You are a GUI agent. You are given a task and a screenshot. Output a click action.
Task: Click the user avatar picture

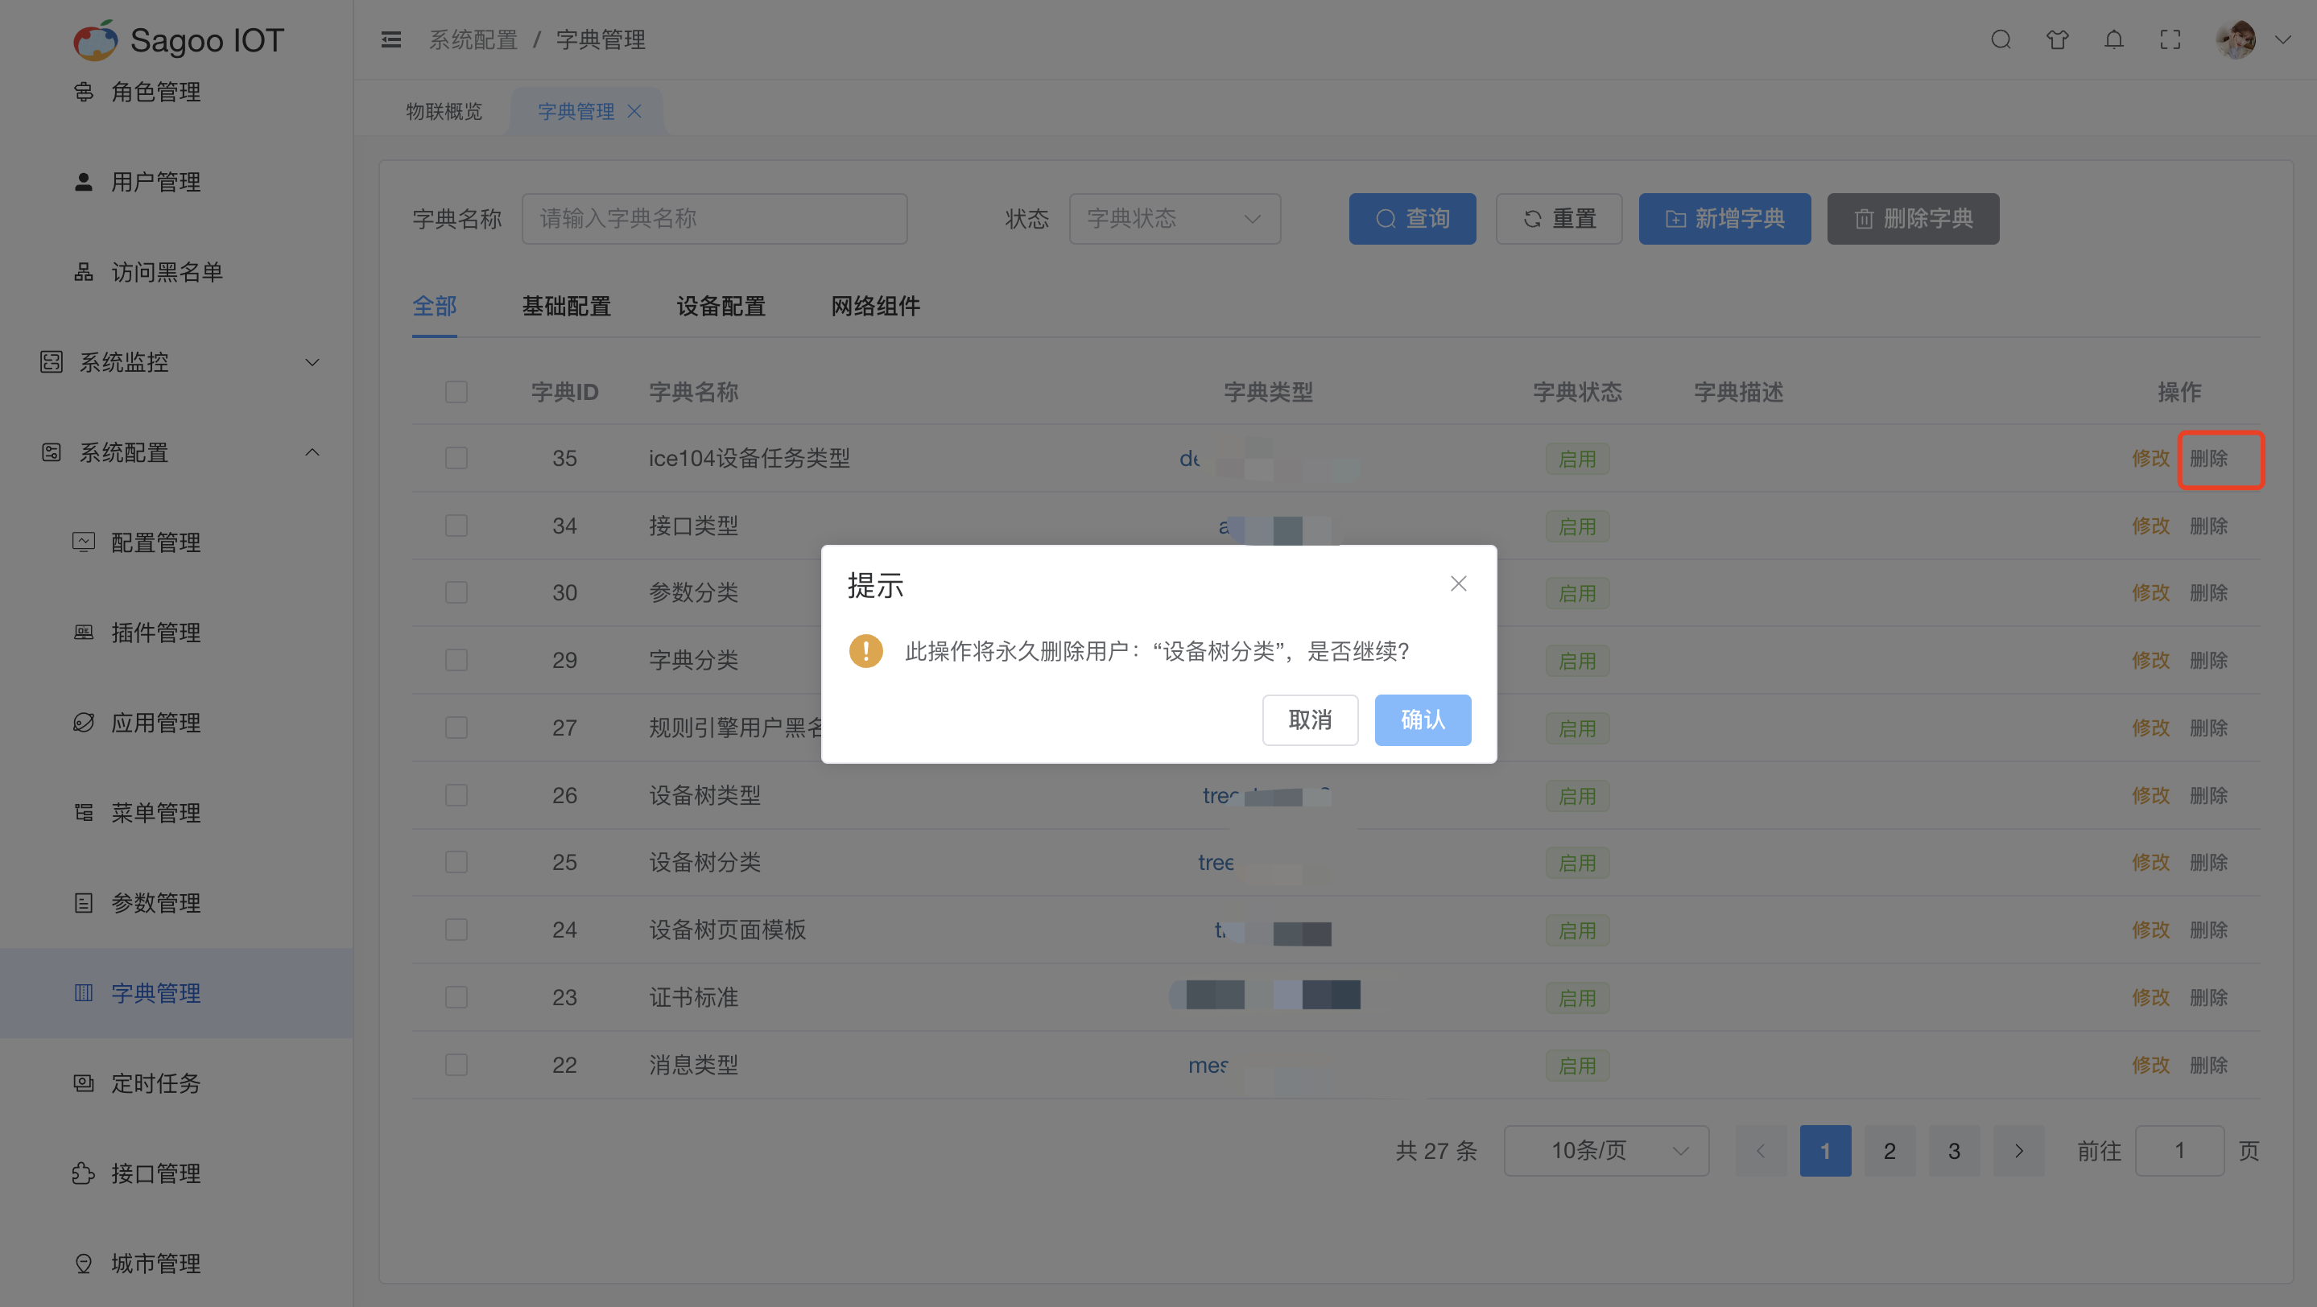(2236, 39)
